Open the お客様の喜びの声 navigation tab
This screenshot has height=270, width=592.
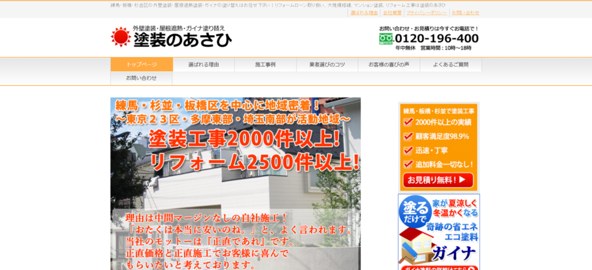click(389, 65)
